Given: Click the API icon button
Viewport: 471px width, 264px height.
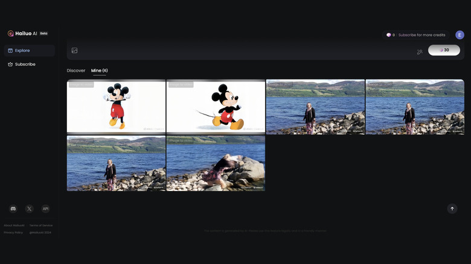Looking at the screenshot, I should [x=45, y=209].
